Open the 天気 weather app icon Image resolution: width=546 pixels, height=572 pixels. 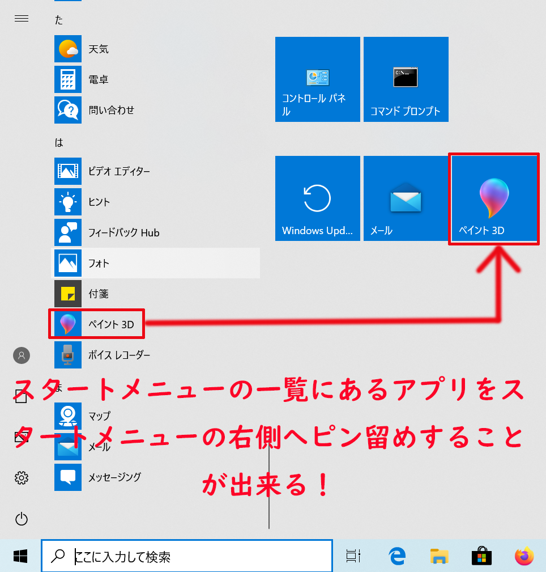68,49
